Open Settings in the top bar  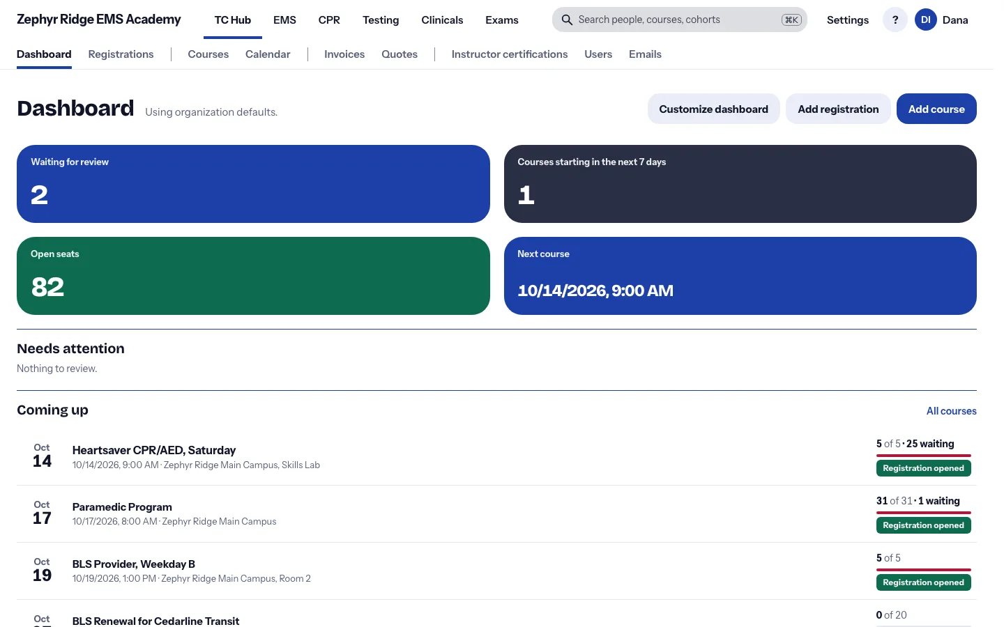coord(848,20)
